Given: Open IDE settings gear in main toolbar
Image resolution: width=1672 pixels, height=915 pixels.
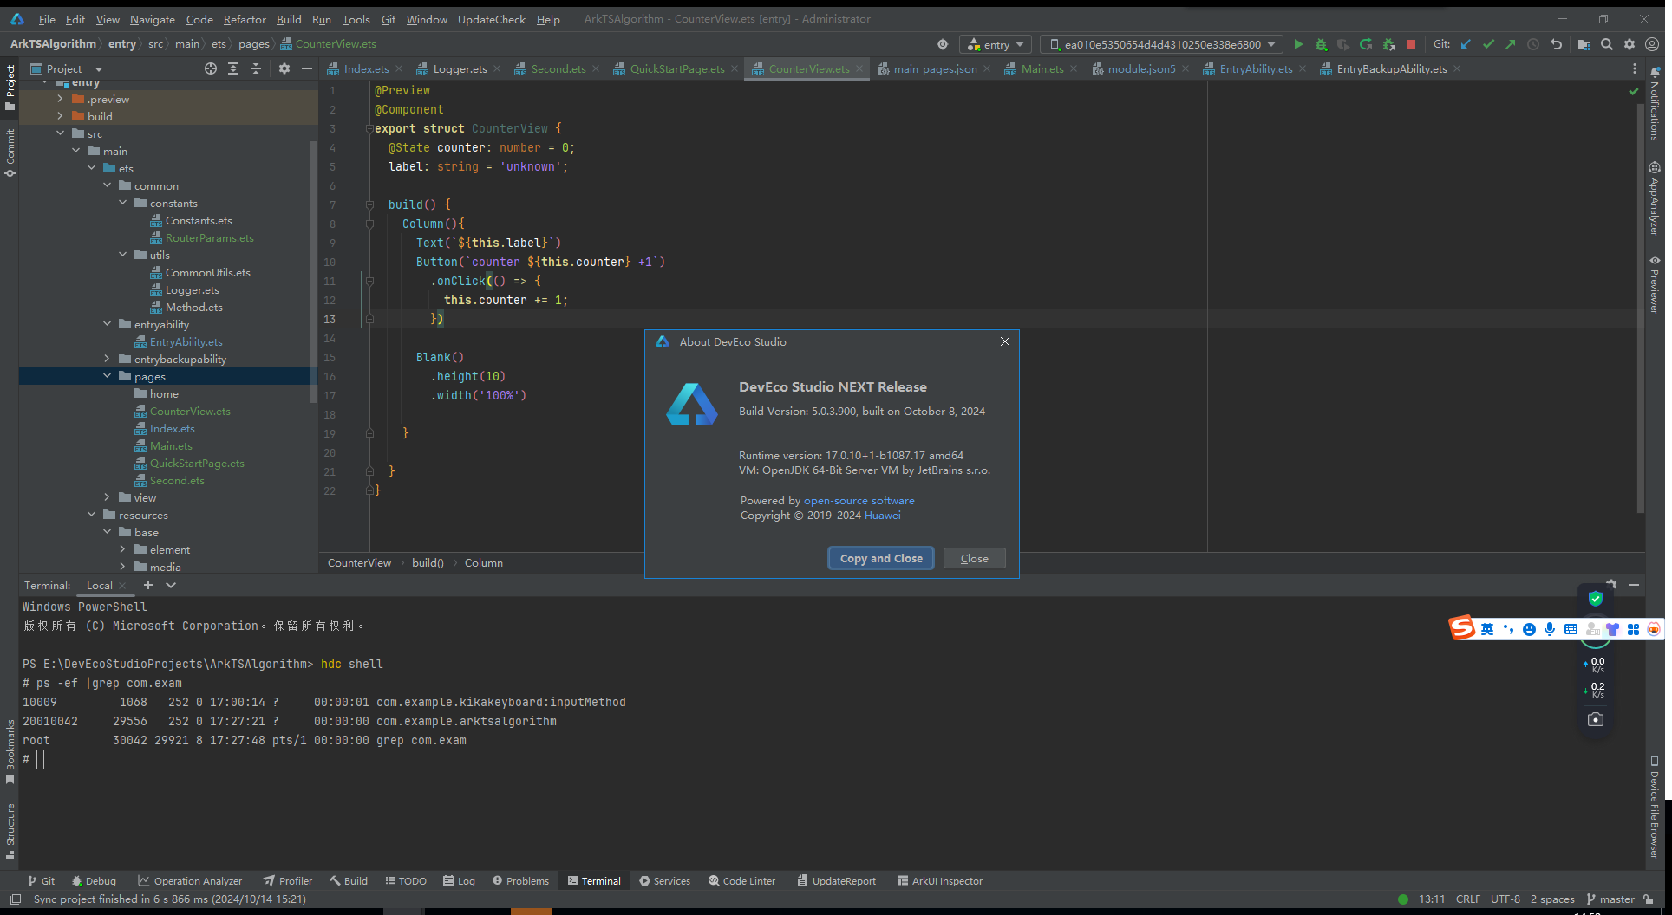Looking at the screenshot, I should tap(1630, 44).
